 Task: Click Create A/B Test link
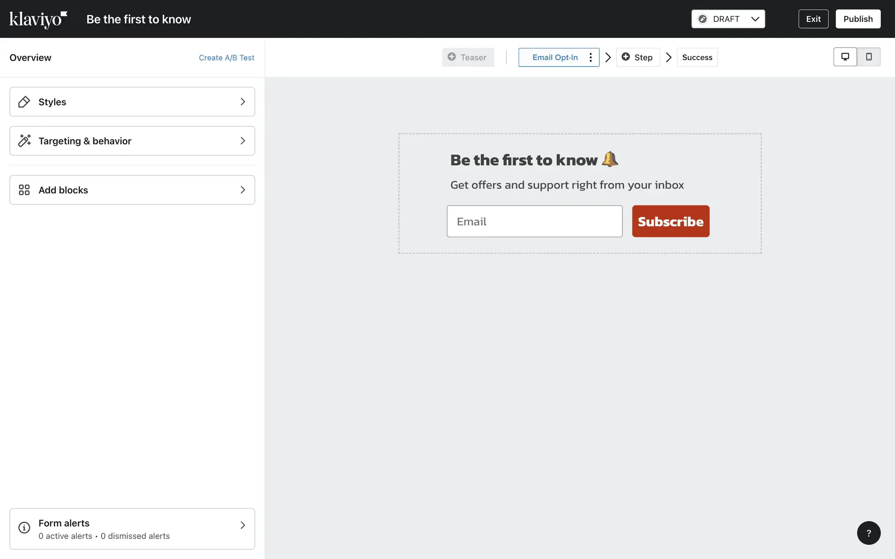[x=227, y=58]
